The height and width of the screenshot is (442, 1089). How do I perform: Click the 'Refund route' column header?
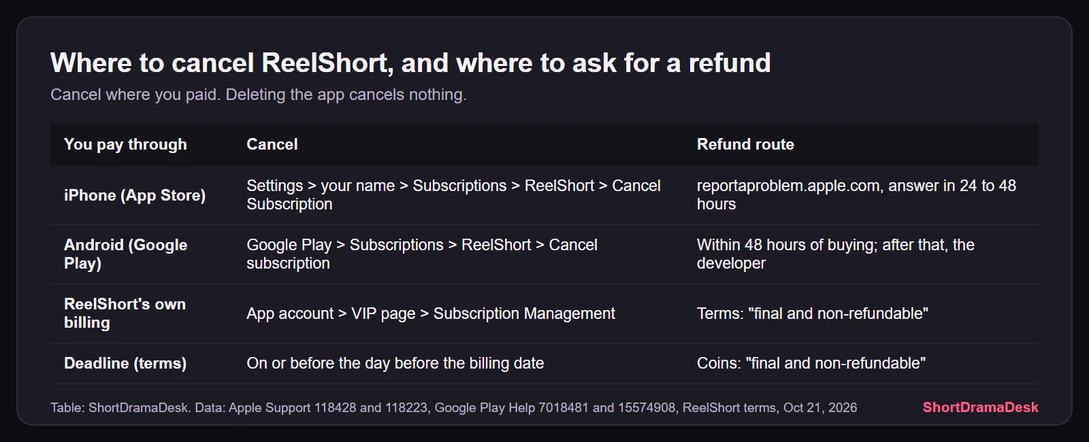point(745,144)
